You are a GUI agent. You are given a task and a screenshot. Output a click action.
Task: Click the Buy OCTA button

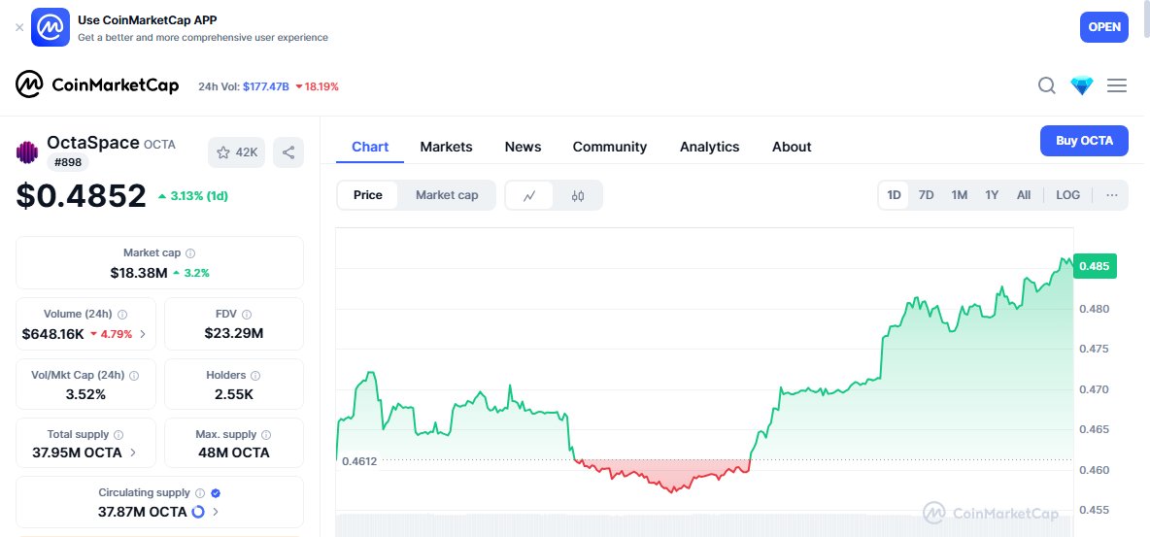1084,141
